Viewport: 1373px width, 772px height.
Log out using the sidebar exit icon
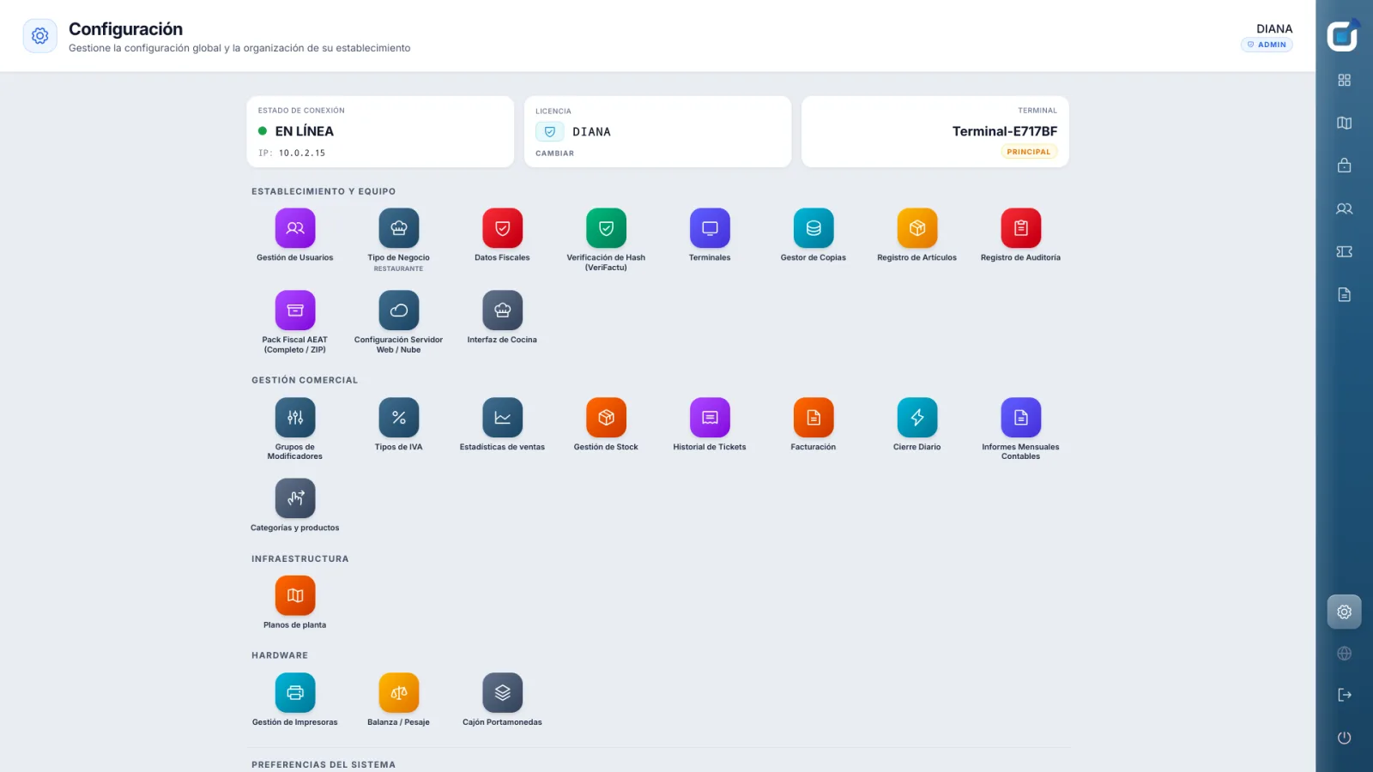pyautogui.click(x=1345, y=695)
